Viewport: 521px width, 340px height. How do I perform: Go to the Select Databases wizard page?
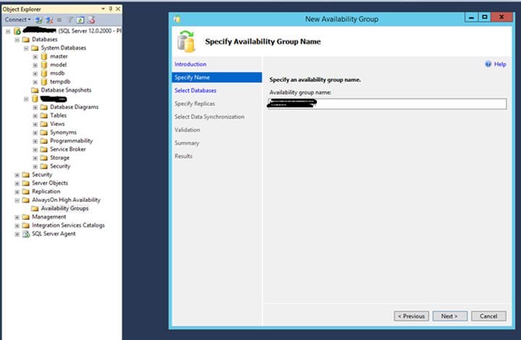coord(195,90)
